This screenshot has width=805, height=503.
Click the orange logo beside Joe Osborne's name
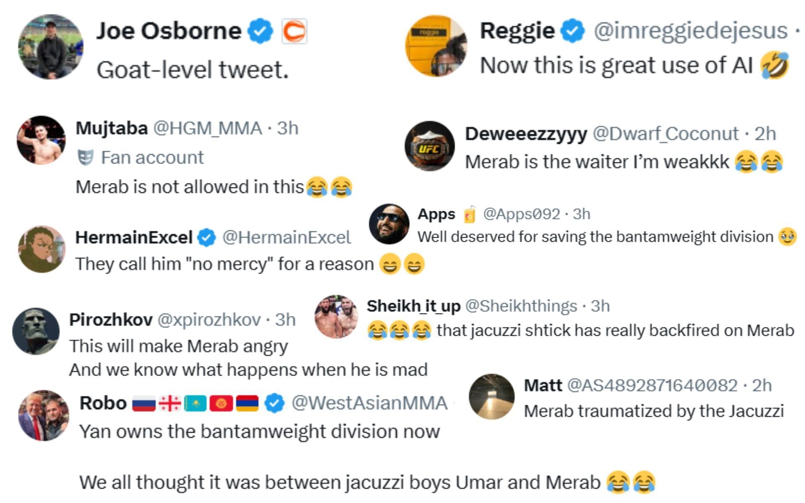(x=295, y=30)
